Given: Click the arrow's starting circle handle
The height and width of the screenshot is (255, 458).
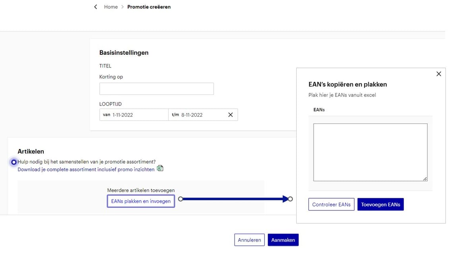Looking at the screenshot, I should pos(180,199).
